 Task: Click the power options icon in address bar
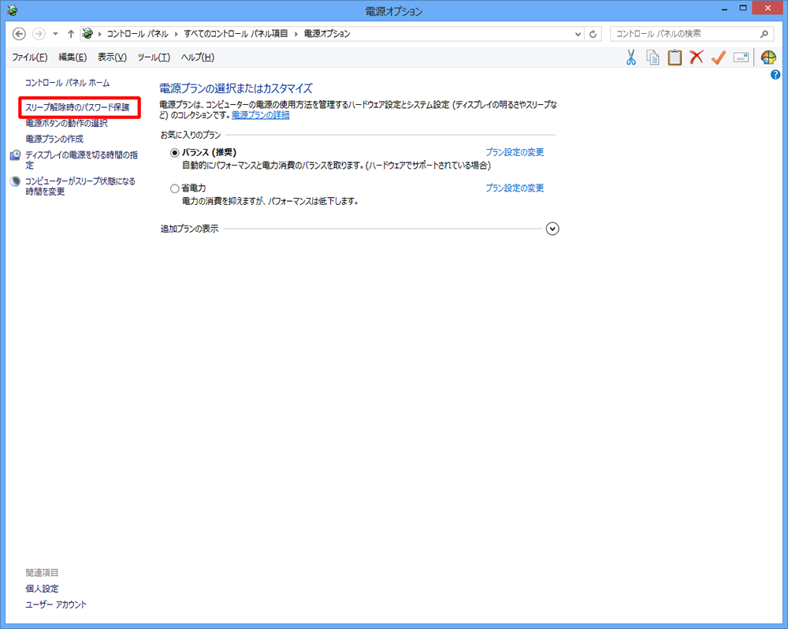[x=87, y=34]
